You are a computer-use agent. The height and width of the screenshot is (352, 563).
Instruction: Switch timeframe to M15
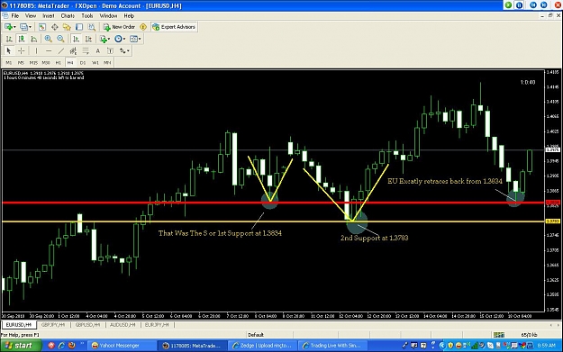coord(33,62)
